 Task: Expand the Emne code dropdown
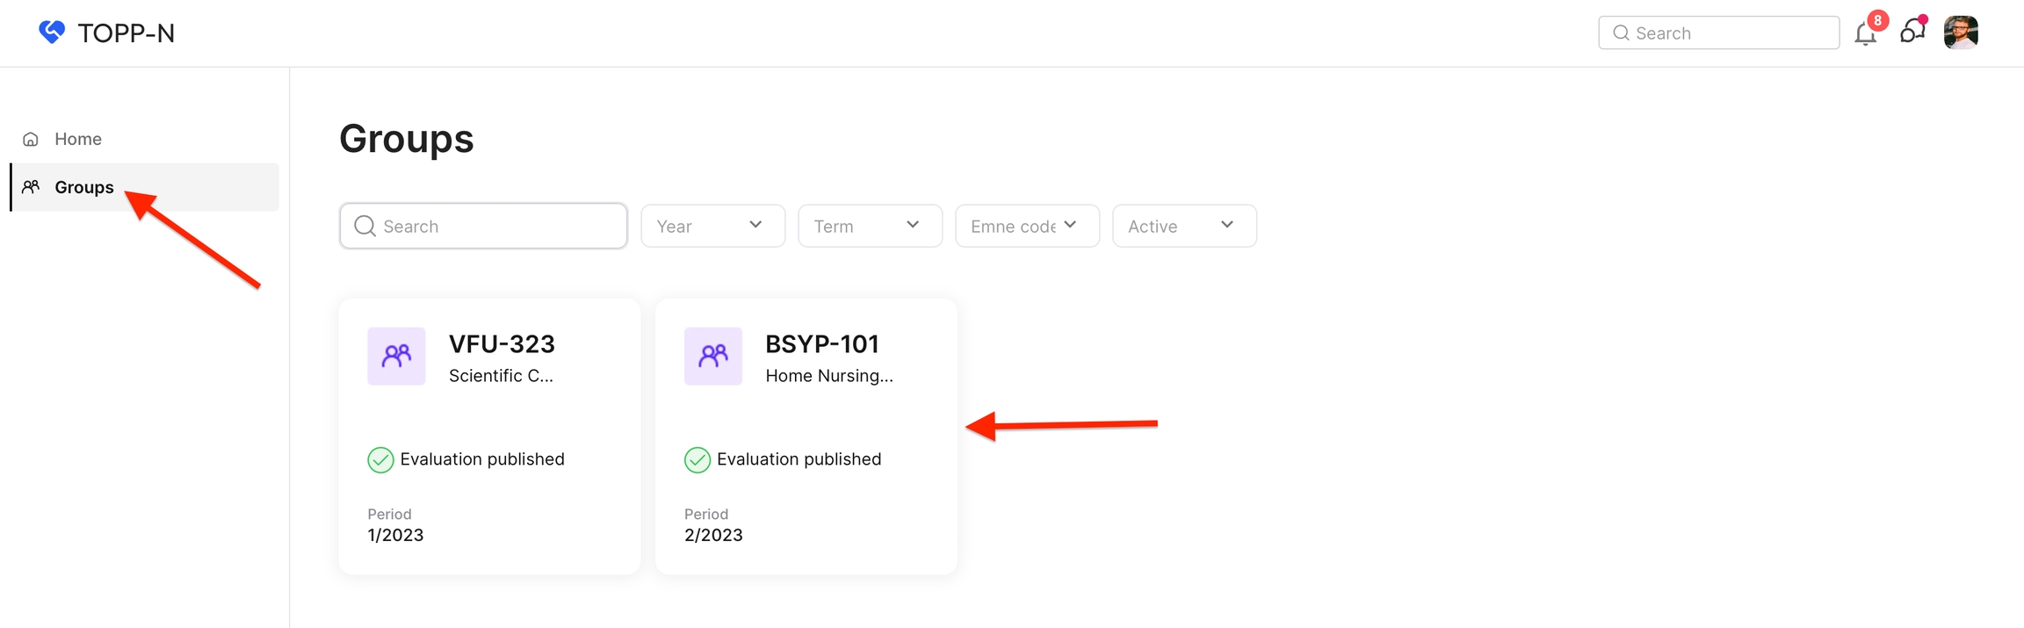coord(1027,226)
